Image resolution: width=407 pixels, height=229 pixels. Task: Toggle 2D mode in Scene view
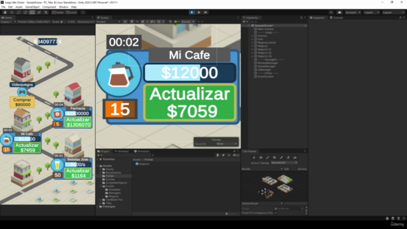point(125,22)
